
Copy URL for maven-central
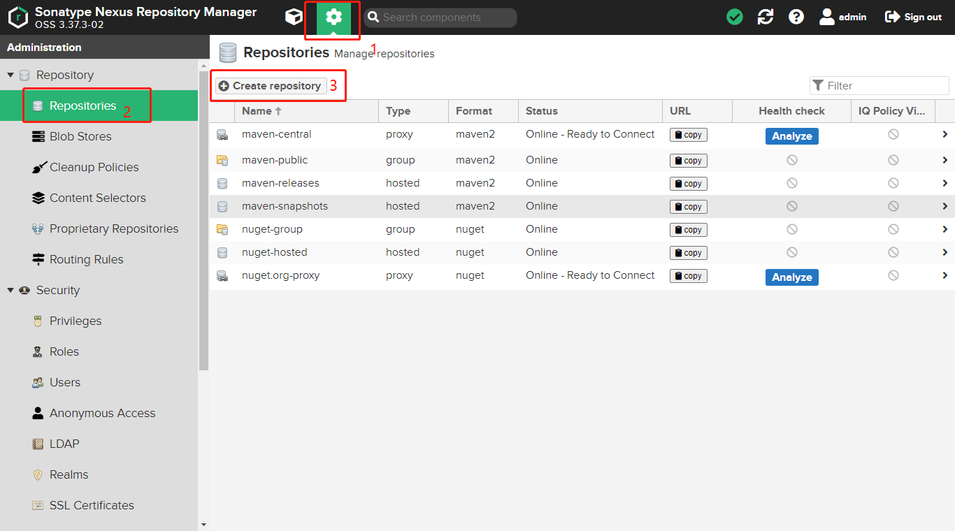[689, 135]
